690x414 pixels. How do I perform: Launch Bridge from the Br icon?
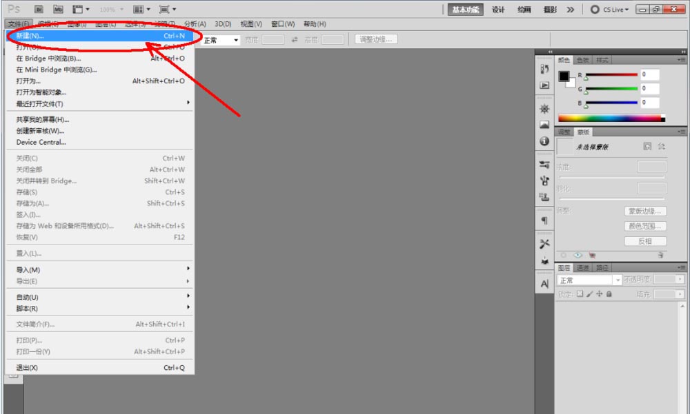39,9
